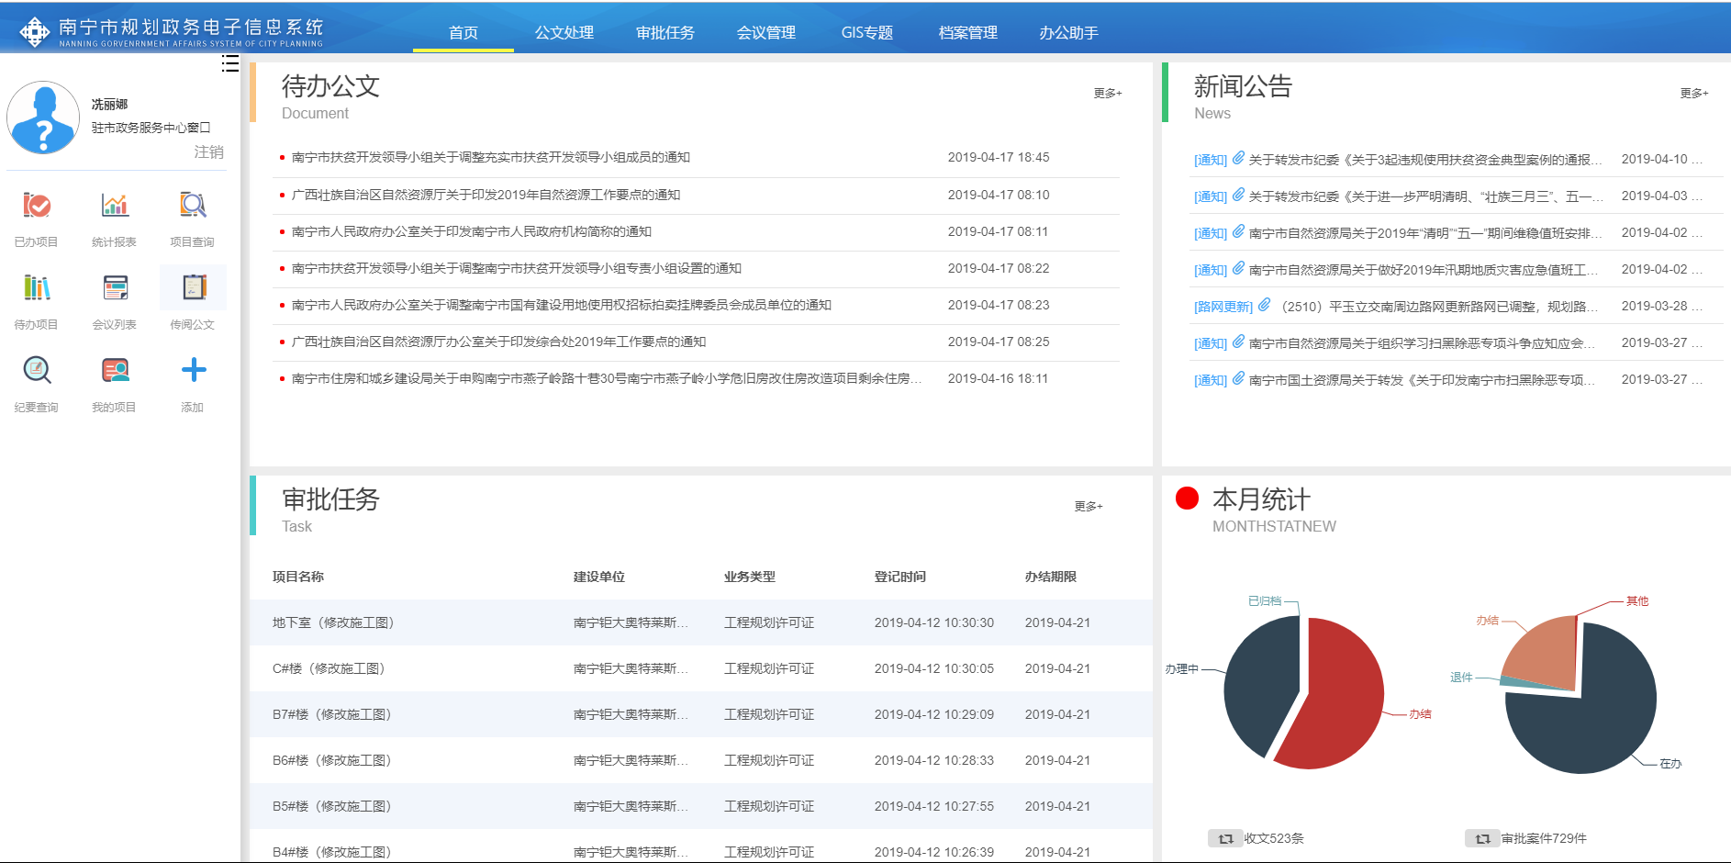This screenshot has height=863, width=1731.
Task: Open the GIS专题 menu tab
Action: click(866, 33)
